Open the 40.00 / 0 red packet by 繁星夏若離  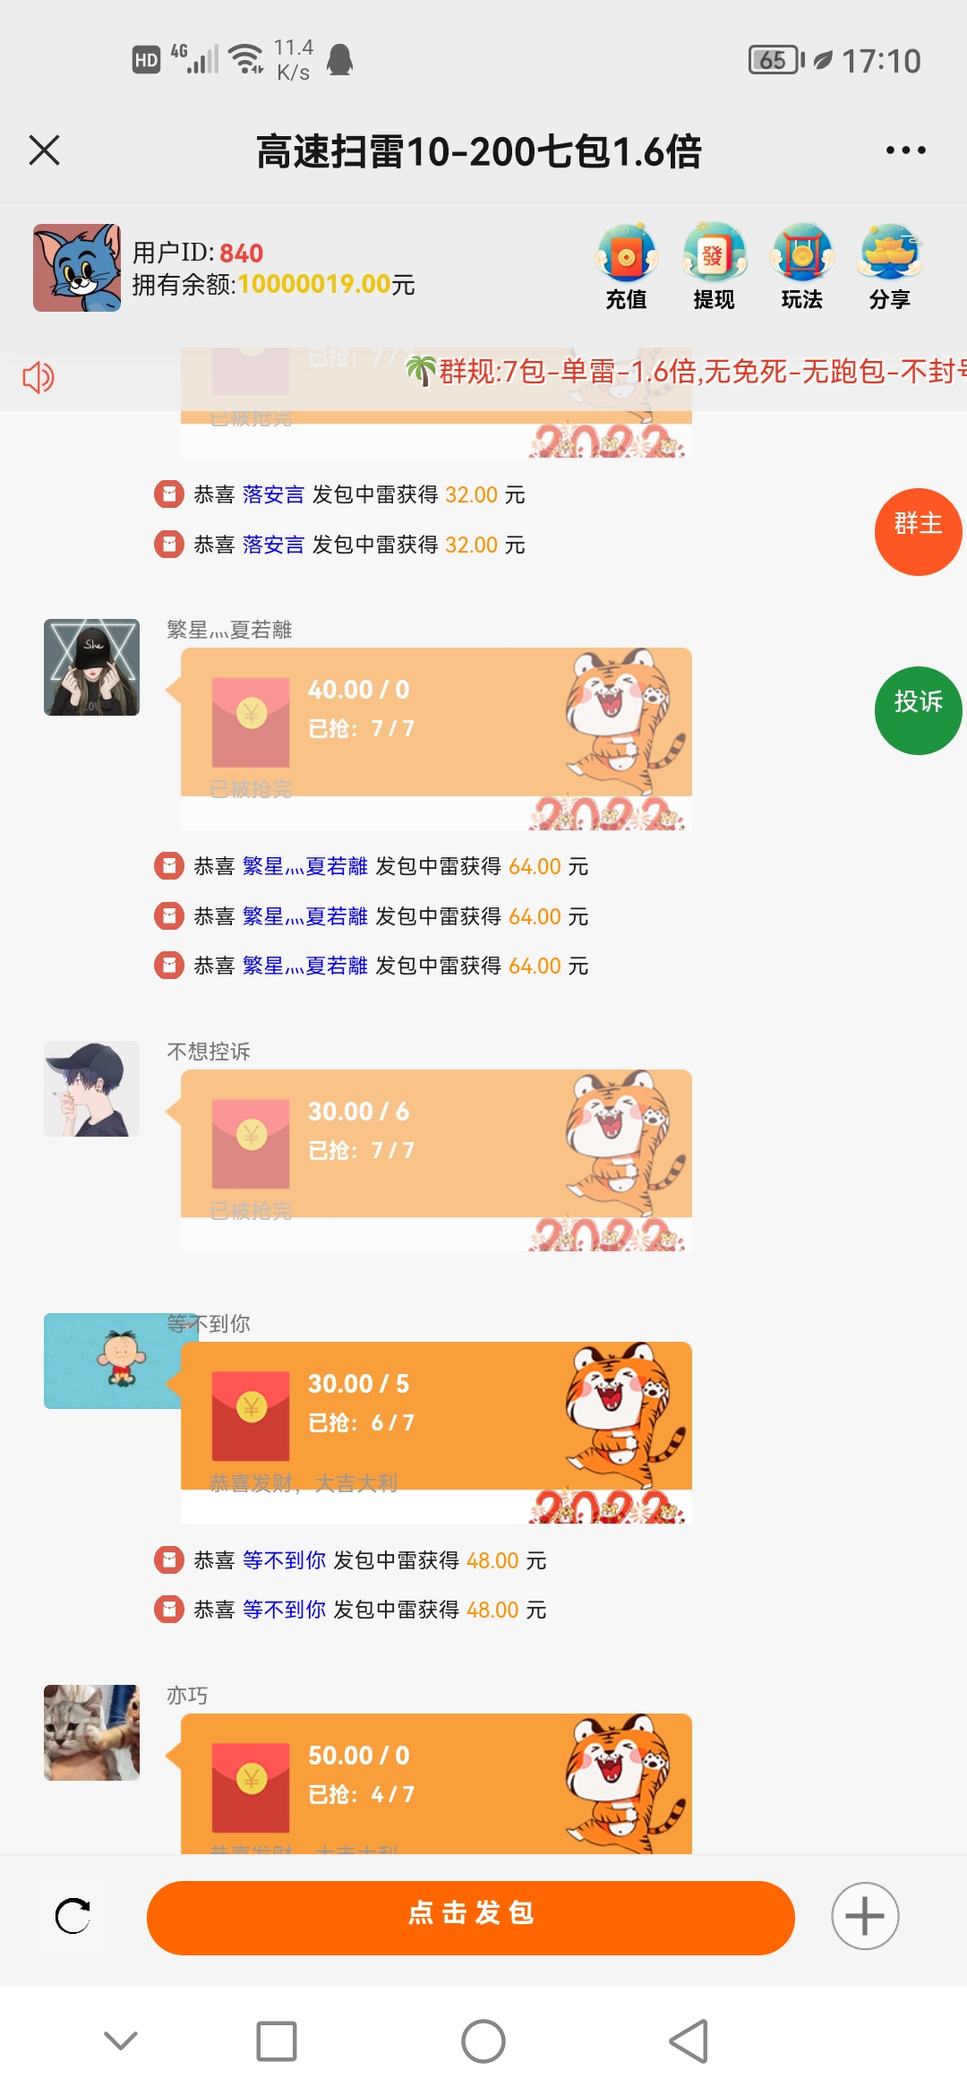(436, 738)
